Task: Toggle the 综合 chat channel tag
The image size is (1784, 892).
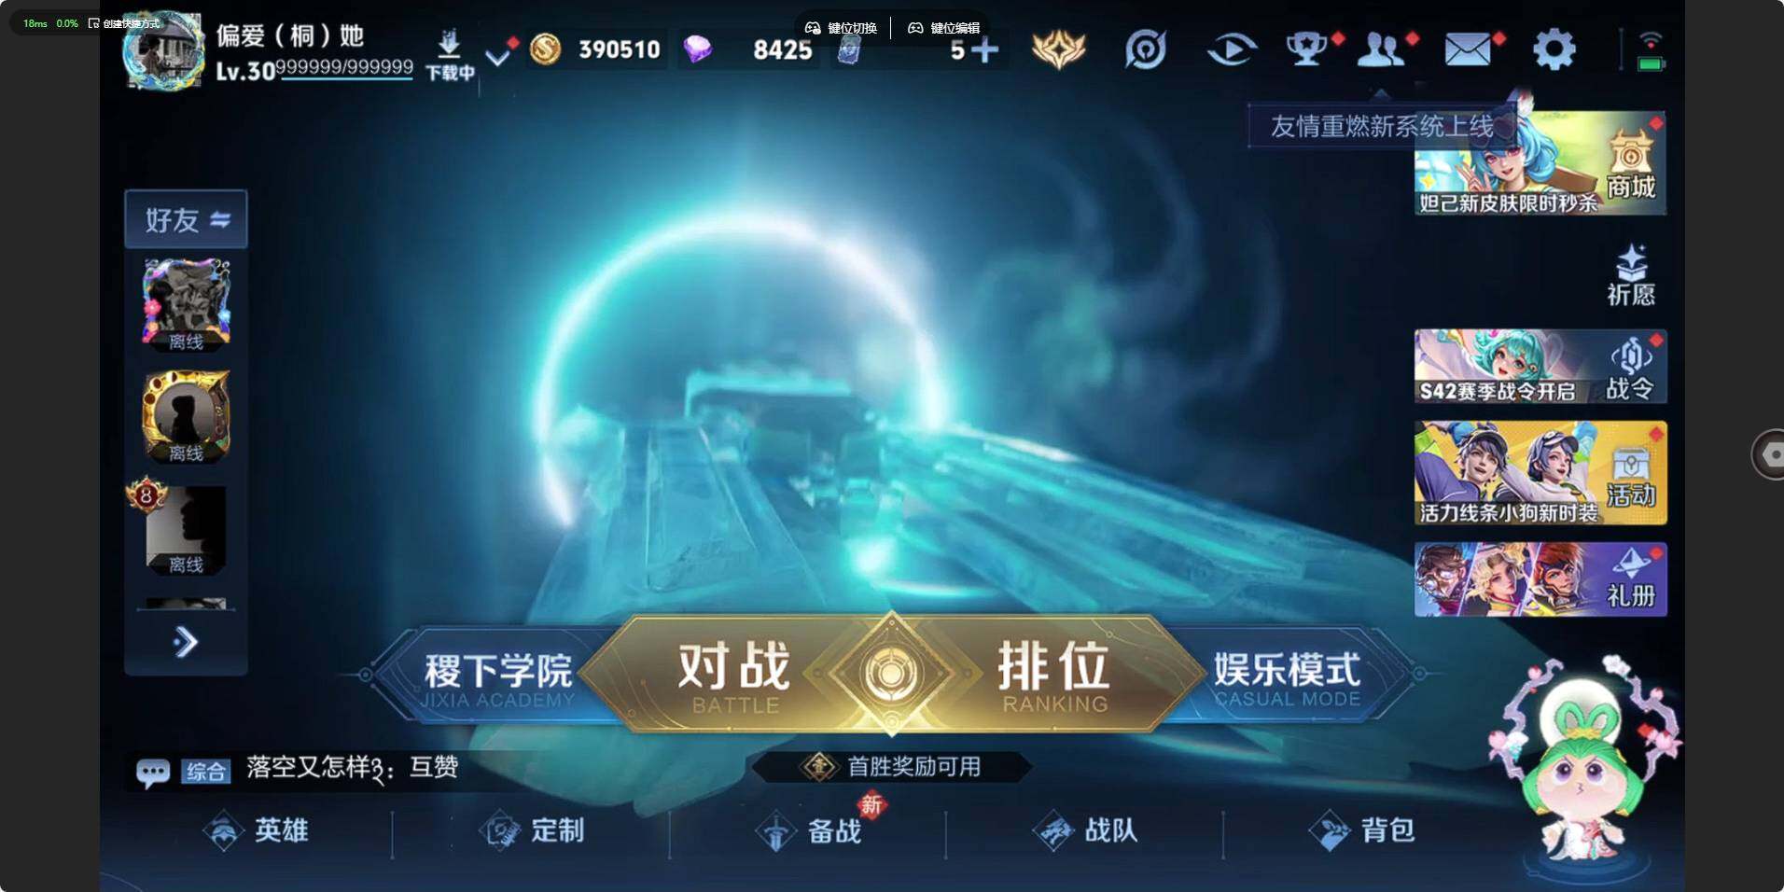Action: point(205,772)
